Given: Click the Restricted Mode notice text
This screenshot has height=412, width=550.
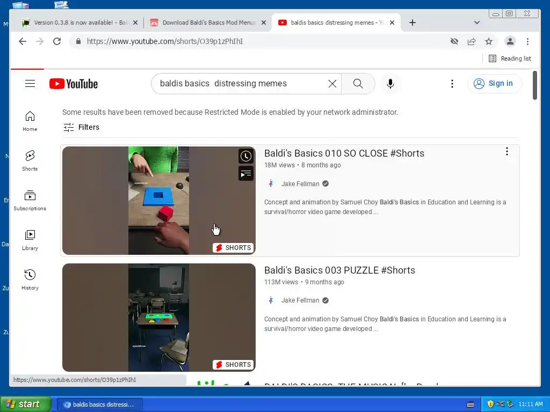Looking at the screenshot, I should point(230,112).
